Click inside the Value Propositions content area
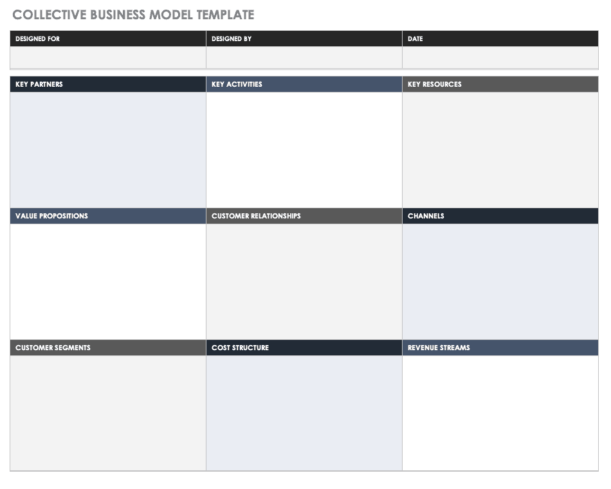 (x=108, y=281)
